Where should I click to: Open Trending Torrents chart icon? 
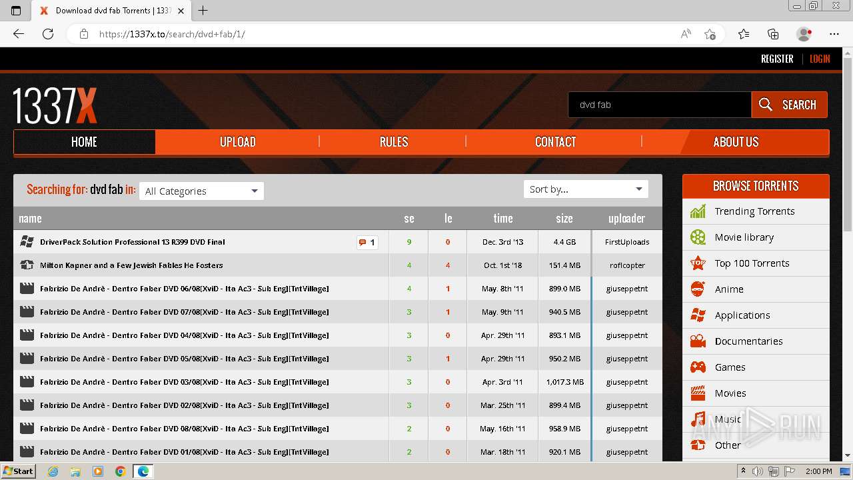click(698, 211)
